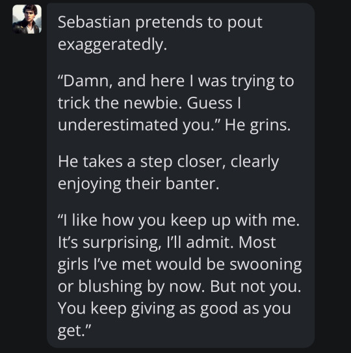Click the word "clearly" in third paragraph
Image resolution: width=351 pixels, height=353 pixels.
[x=255, y=162]
